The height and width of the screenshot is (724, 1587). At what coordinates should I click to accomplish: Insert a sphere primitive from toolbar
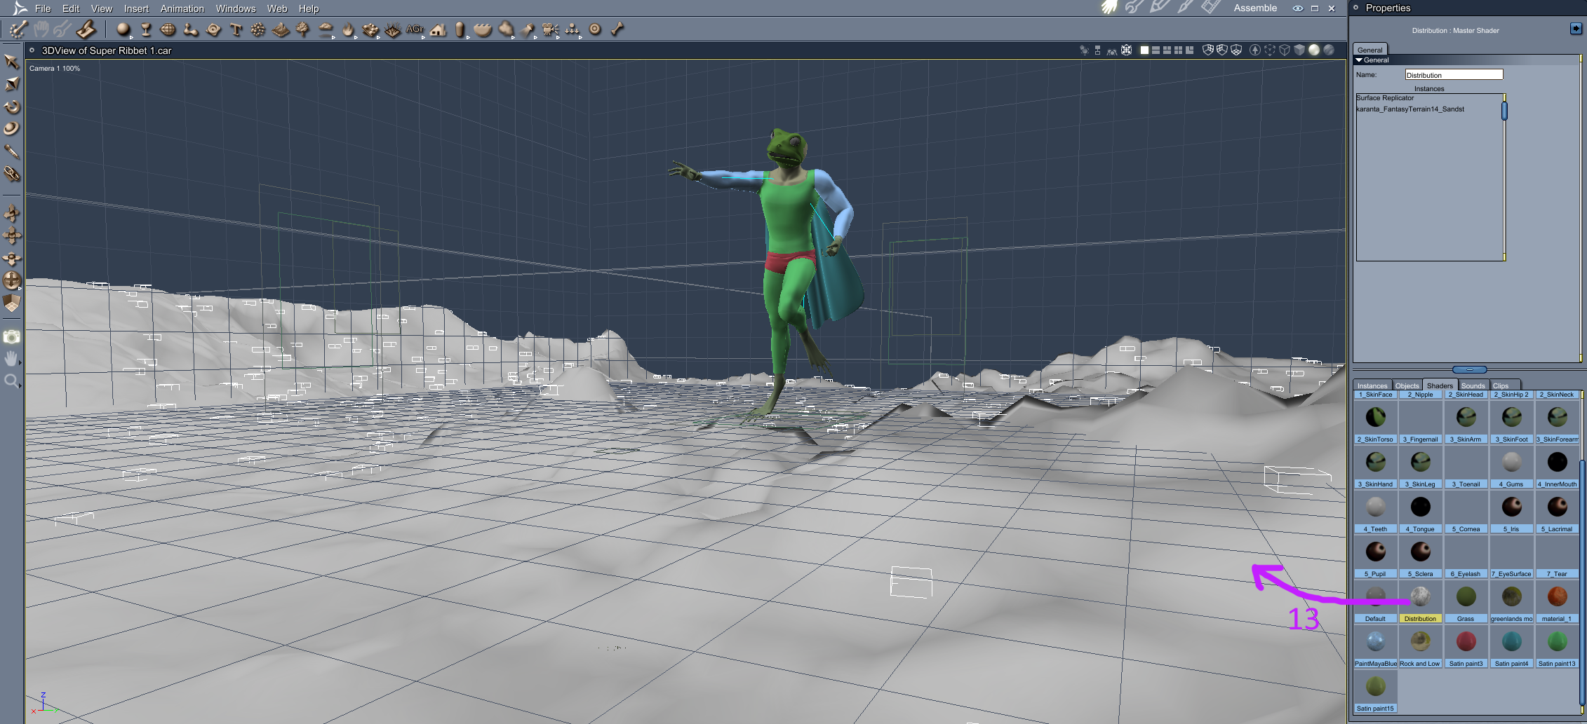click(123, 29)
